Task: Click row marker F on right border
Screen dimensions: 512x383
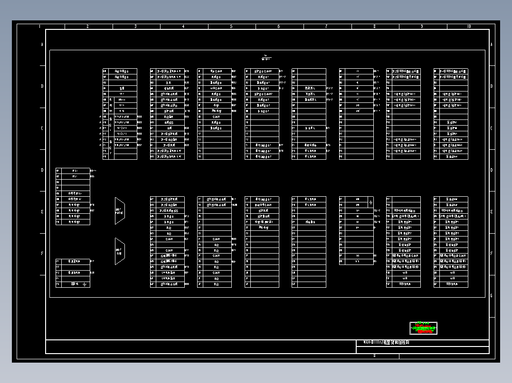Action: point(492,254)
